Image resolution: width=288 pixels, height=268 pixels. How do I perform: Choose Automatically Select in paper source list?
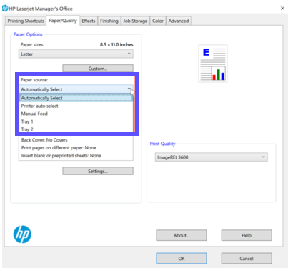click(76, 98)
